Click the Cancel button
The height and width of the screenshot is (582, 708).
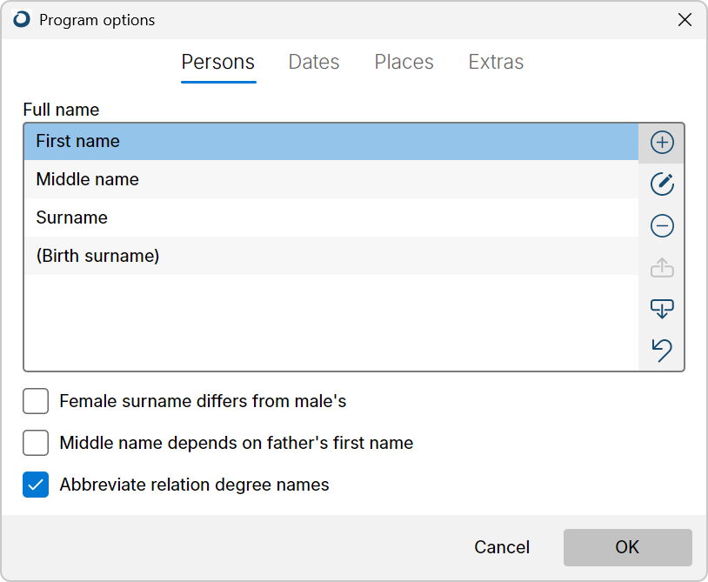coord(502,547)
